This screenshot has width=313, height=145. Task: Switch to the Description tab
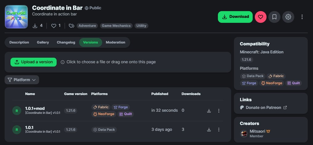(x=19, y=42)
